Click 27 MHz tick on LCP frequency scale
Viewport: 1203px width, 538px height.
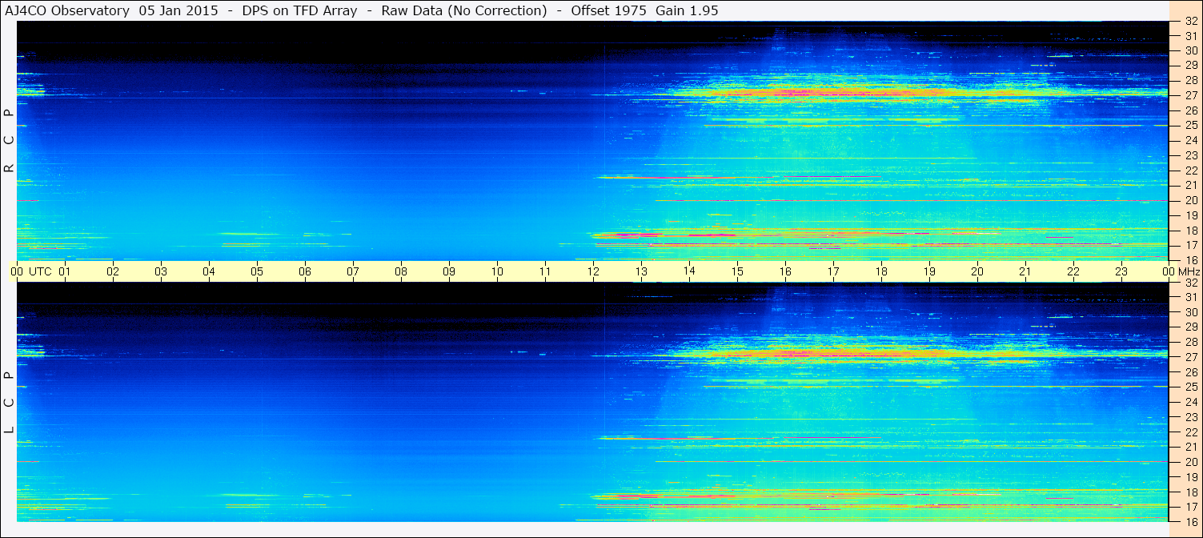point(1190,357)
